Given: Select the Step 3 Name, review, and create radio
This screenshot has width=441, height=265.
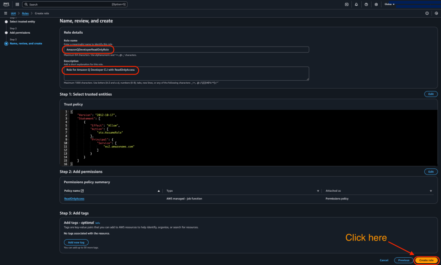Looking at the screenshot, I should [x=6, y=44].
